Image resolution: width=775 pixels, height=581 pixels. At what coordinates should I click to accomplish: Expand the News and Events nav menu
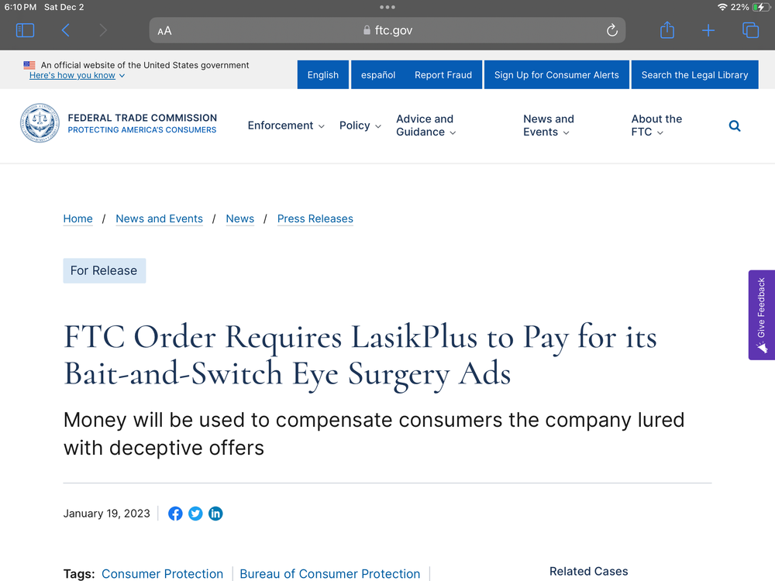click(x=549, y=125)
